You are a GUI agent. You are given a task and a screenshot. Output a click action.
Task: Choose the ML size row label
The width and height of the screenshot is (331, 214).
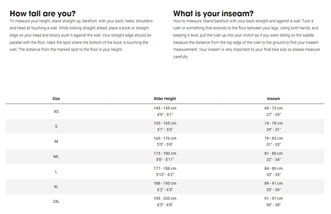click(56, 156)
